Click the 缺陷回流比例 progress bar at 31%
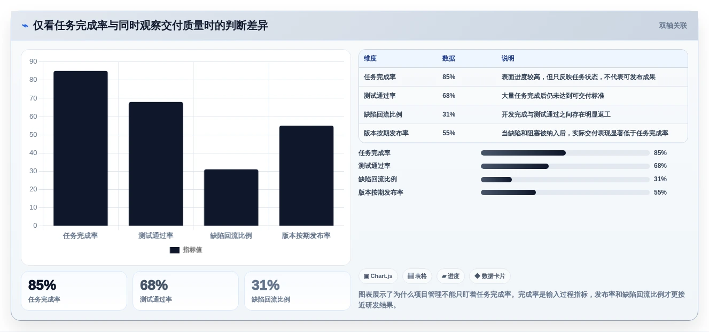This screenshot has width=709, height=332. point(565,180)
